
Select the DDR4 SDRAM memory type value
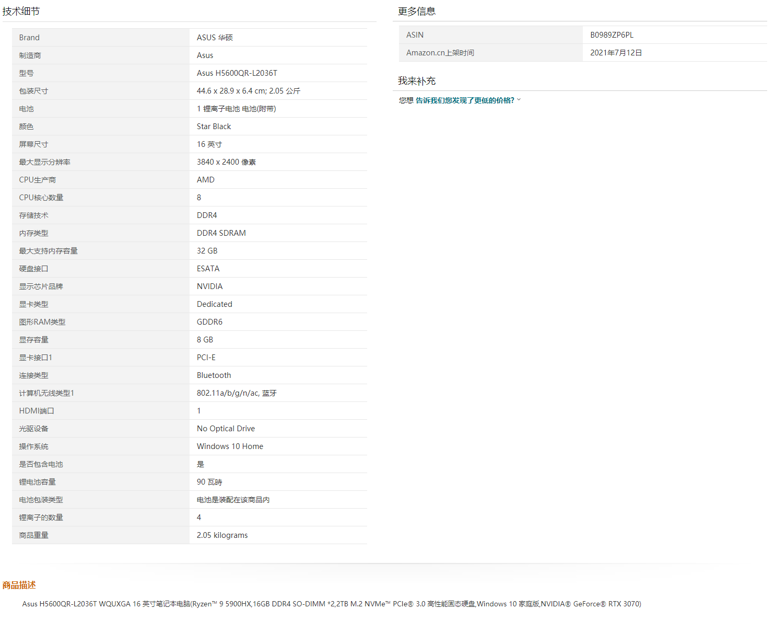pos(221,233)
